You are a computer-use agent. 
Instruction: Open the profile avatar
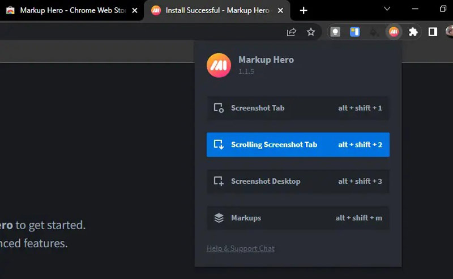(x=450, y=32)
